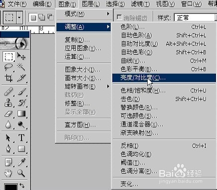
Task: Open the 窗口(W) menu
Action: pos(192,4)
